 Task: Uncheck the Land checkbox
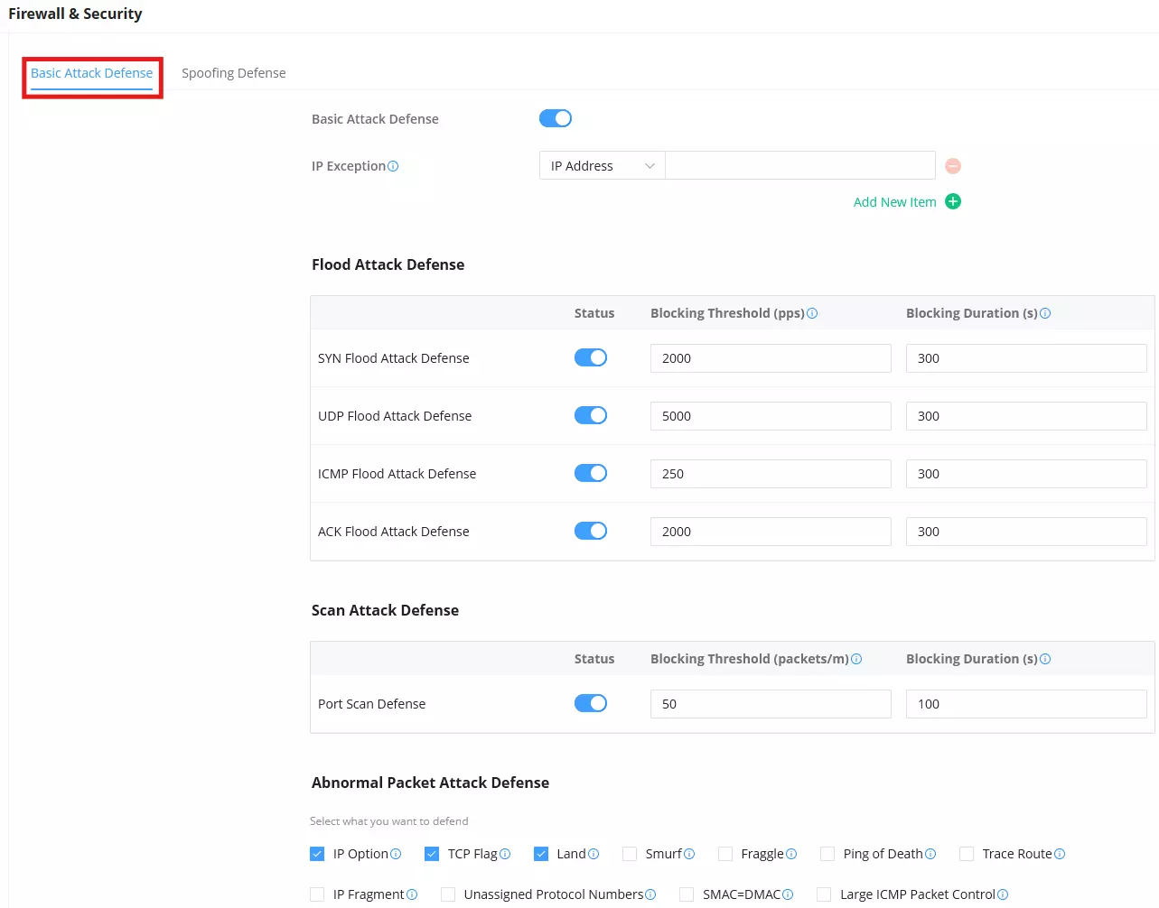541,854
